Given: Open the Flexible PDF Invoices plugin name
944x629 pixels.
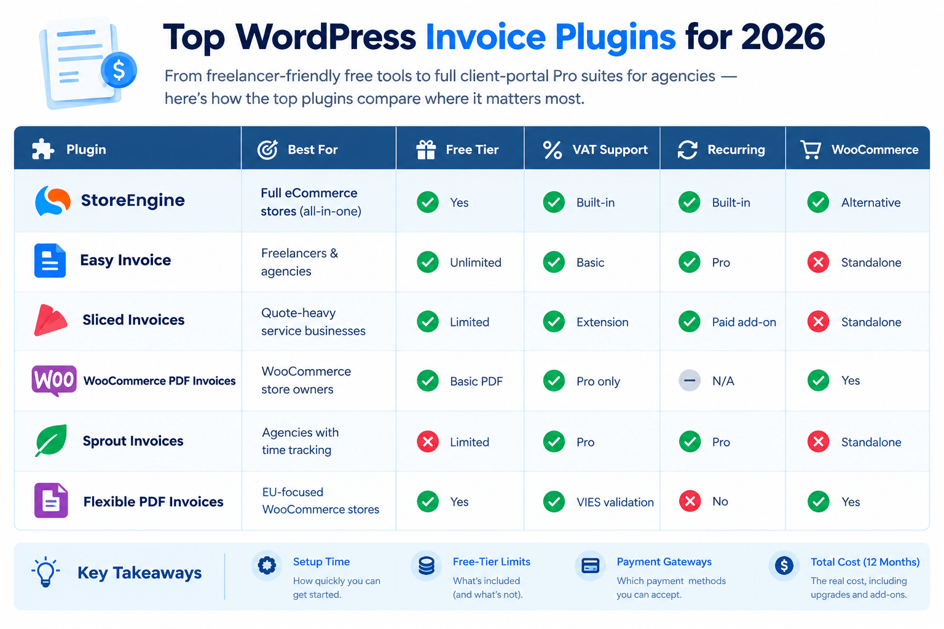Looking at the screenshot, I should click(x=153, y=502).
